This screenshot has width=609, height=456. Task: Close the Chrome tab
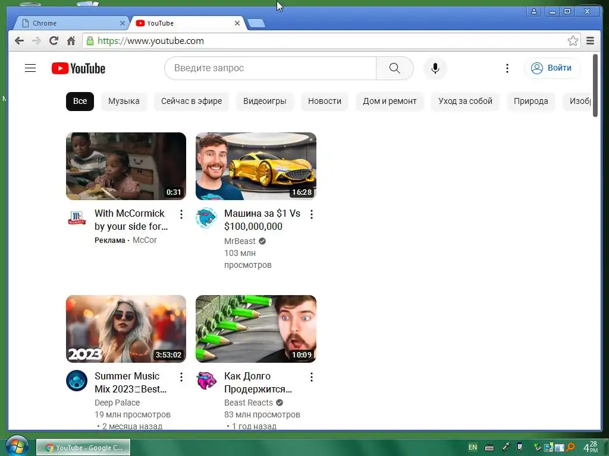click(122, 23)
